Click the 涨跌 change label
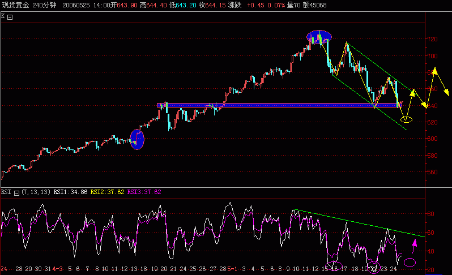Image resolution: width=452 pixels, height=275 pixels. [234, 5]
